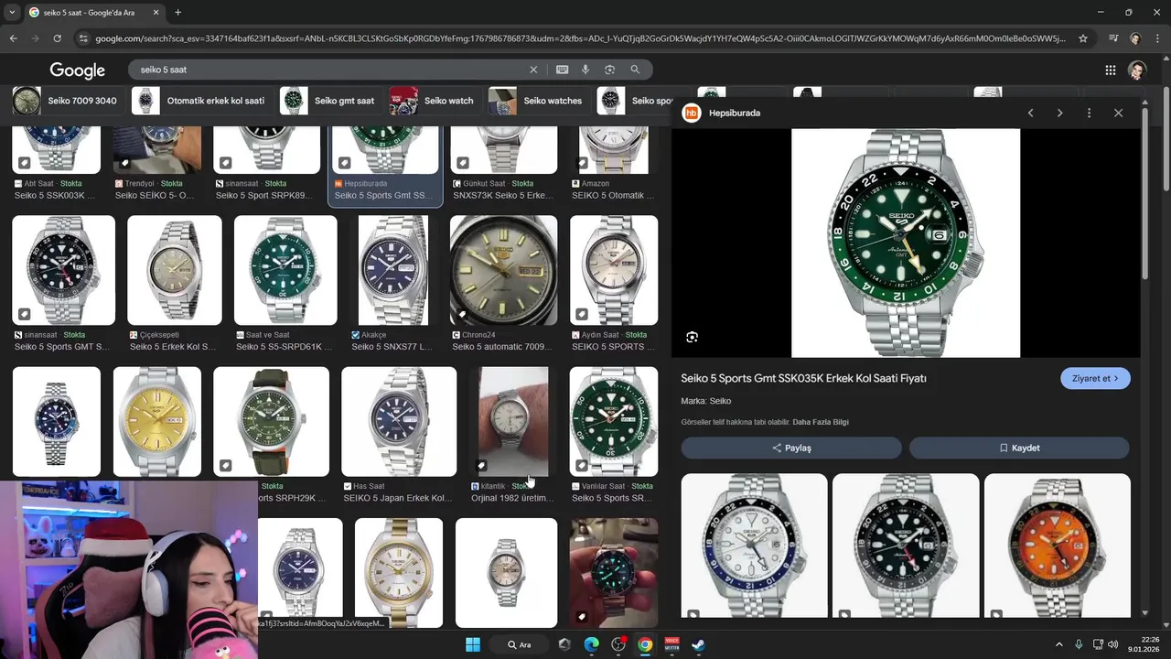Viewport: 1171px width, 659px height.
Task: Open the Google account avatar
Action: [x=1137, y=70]
